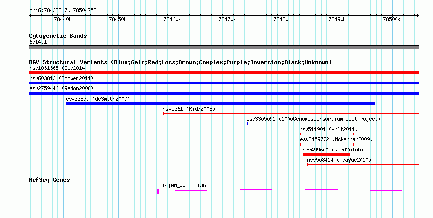433x218 pixels.
Task: Click the red esv2459772 McKernan2009 variant line
Action: click(x=327, y=144)
